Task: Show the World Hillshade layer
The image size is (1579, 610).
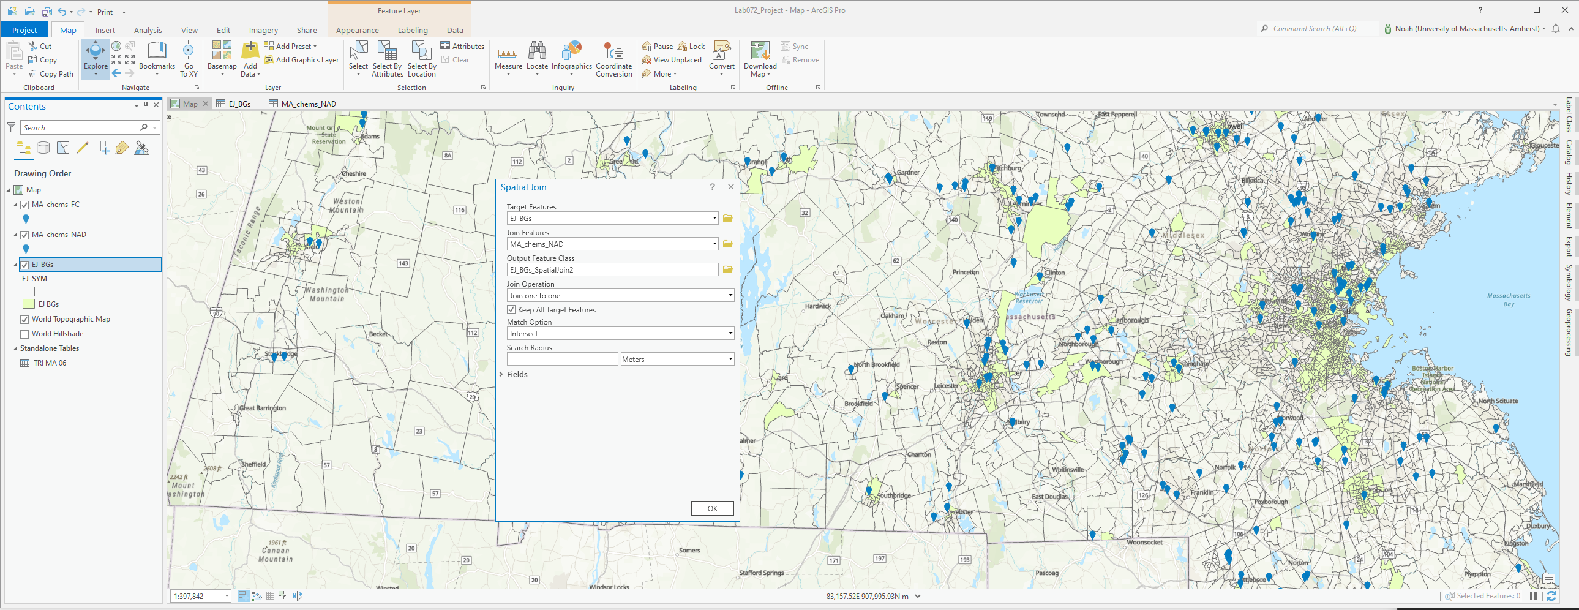Action: 24,334
